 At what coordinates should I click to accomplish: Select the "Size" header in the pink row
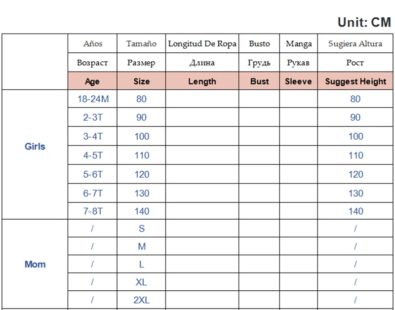(x=141, y=81)
